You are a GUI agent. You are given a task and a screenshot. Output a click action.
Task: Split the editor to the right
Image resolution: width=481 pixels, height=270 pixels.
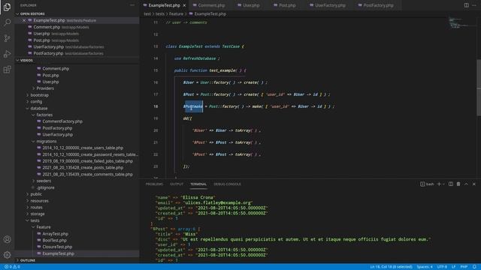466,5
